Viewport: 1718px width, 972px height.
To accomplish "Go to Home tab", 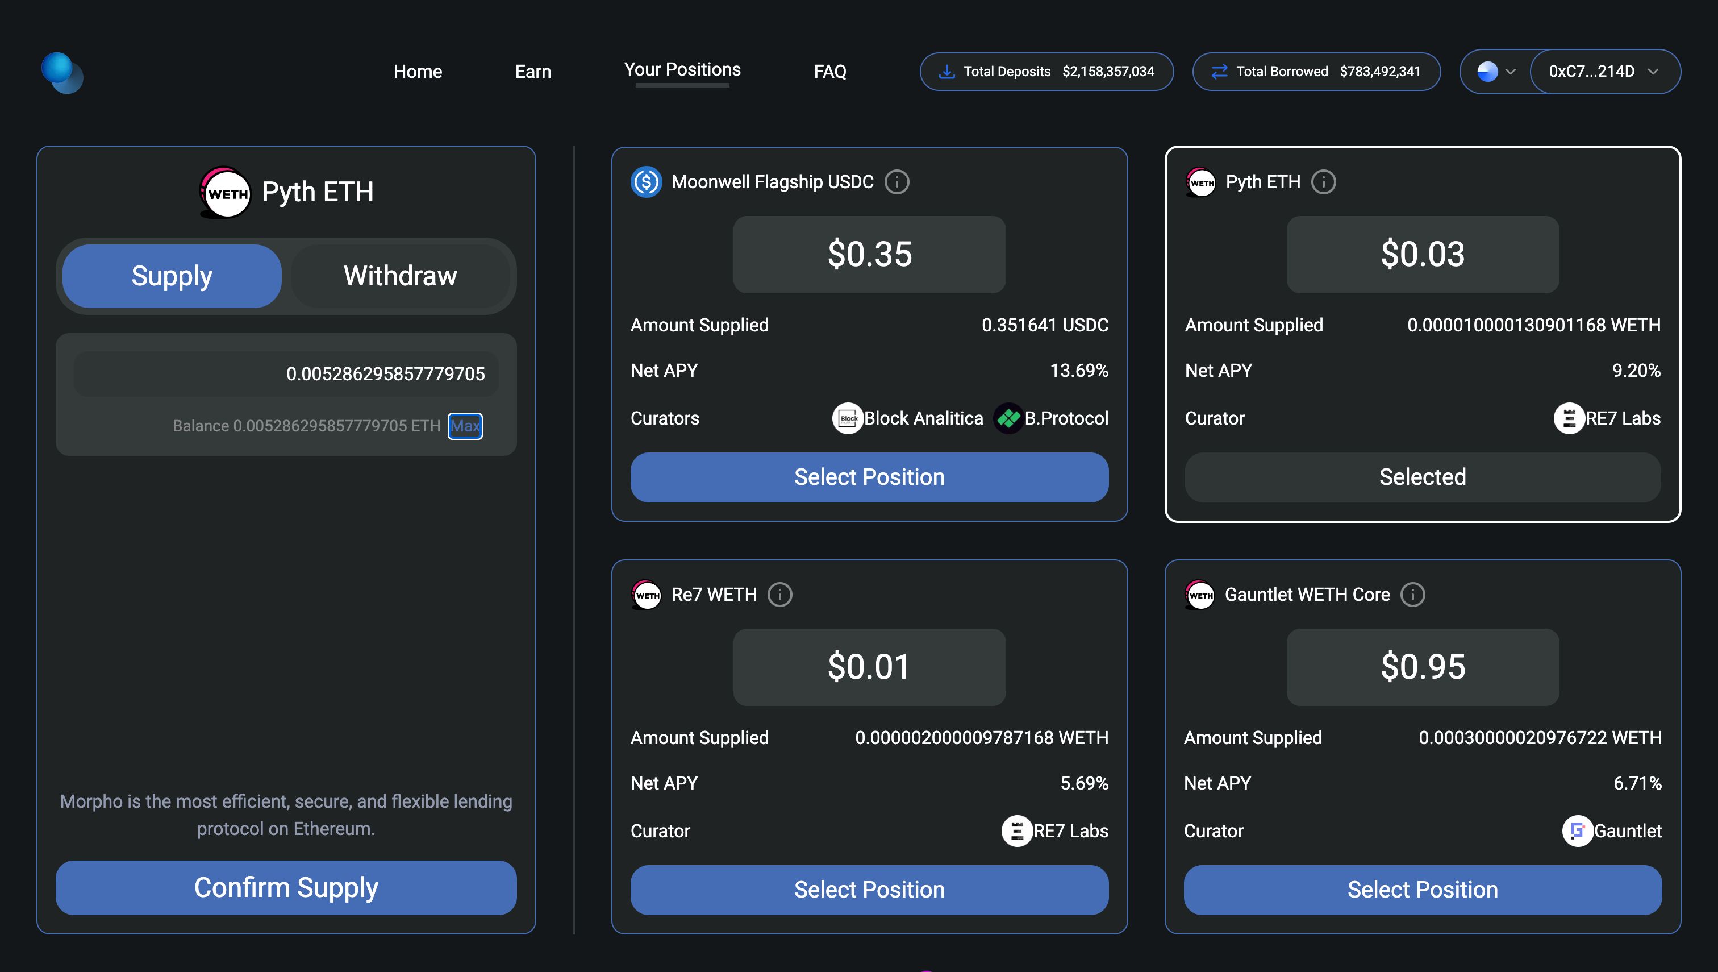I will [x=418, y=72].
